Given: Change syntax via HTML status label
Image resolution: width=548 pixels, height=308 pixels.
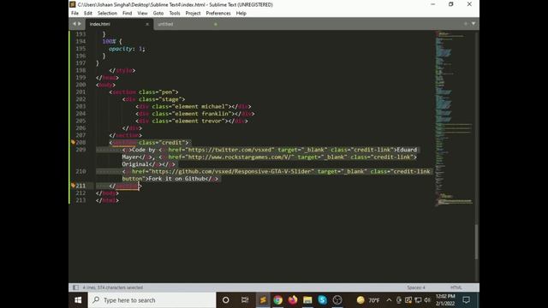Looking at the screenshot, I should pos(456,287).
